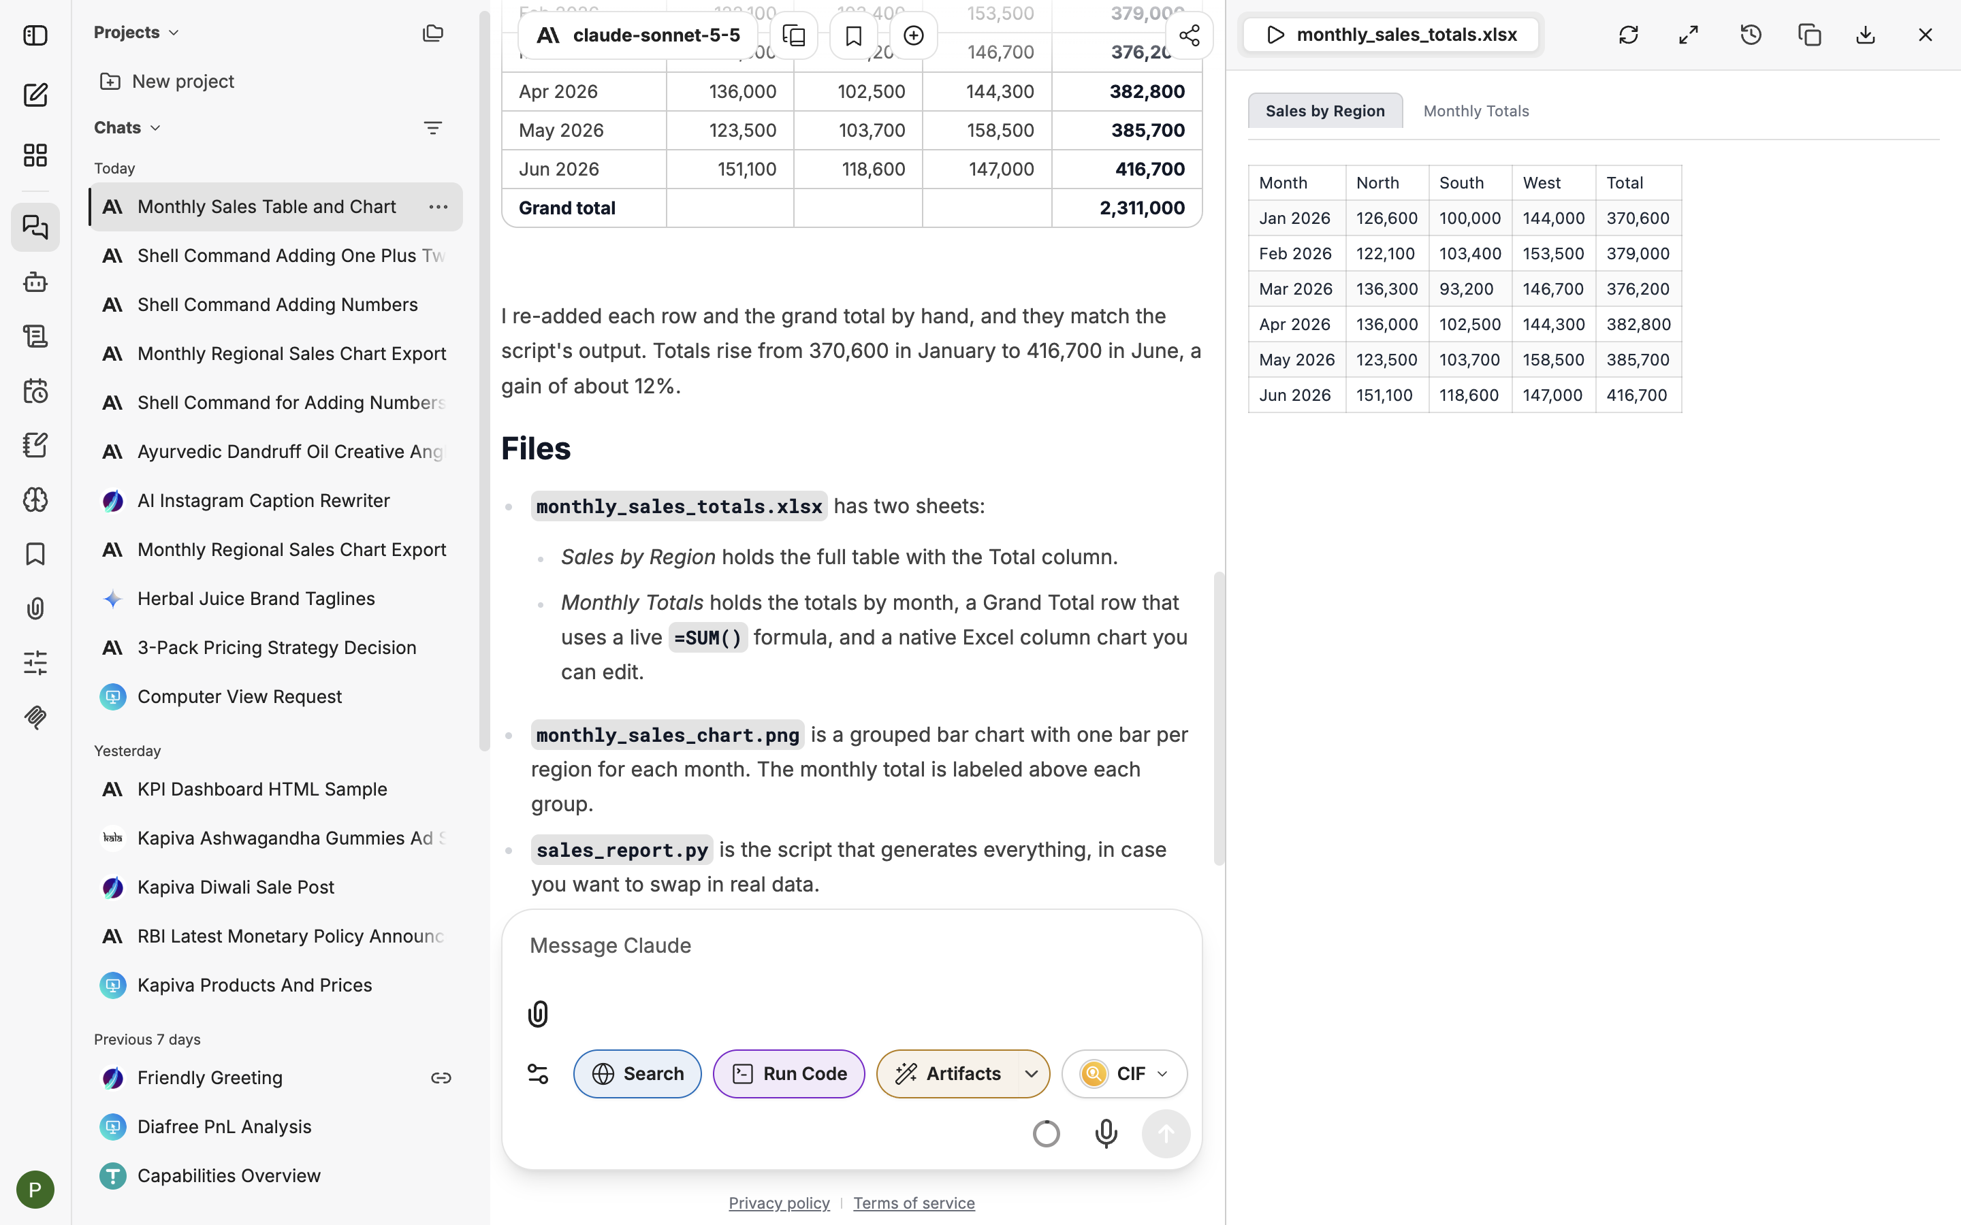This screenshot has height=1225, width=1961.
Task: Open the user profile avatar P
Action: [x=35, y=1190]
